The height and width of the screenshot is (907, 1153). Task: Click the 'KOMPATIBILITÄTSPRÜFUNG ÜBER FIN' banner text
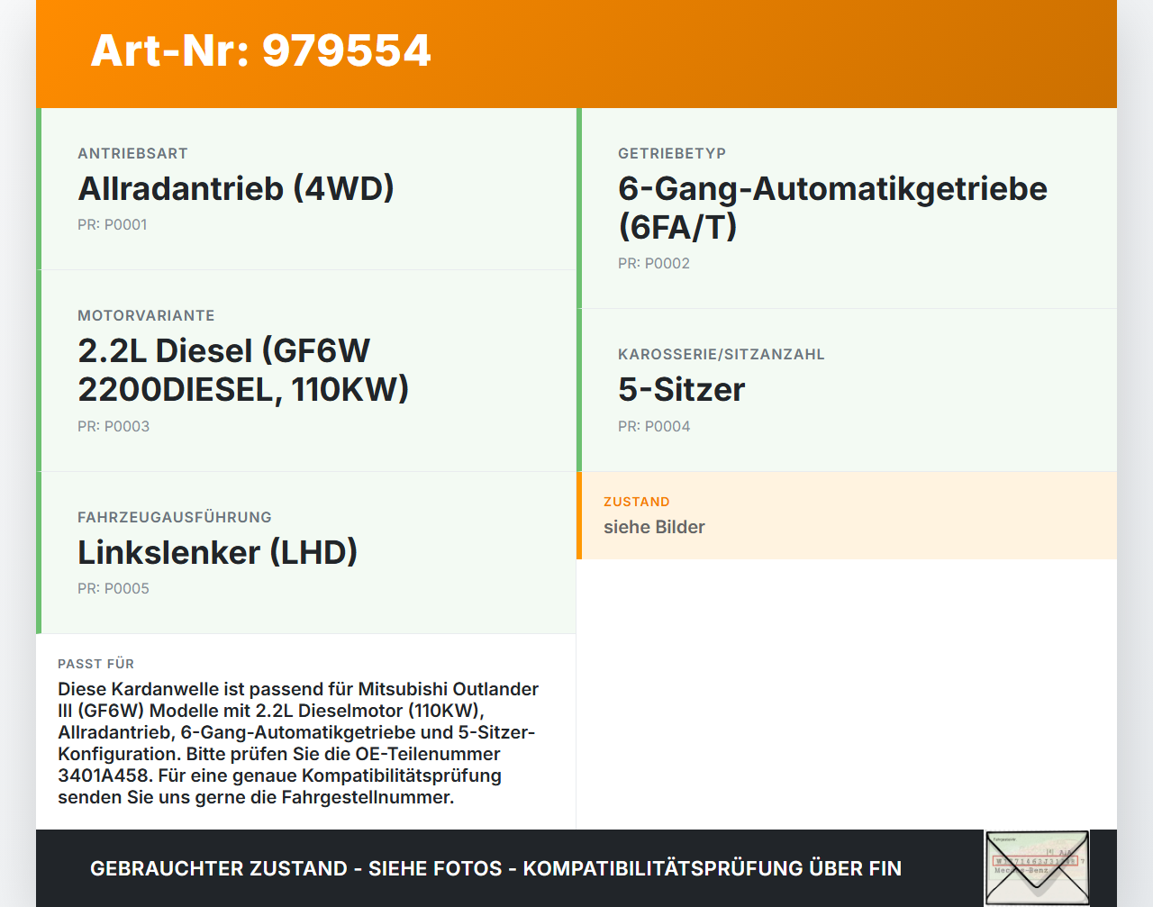tap(712, 867)
